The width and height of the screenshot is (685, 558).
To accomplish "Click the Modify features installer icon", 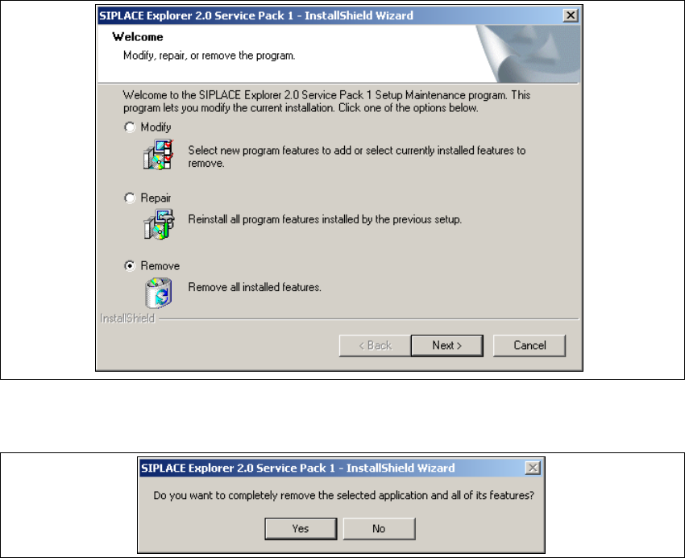I will [x=158, y=155].
